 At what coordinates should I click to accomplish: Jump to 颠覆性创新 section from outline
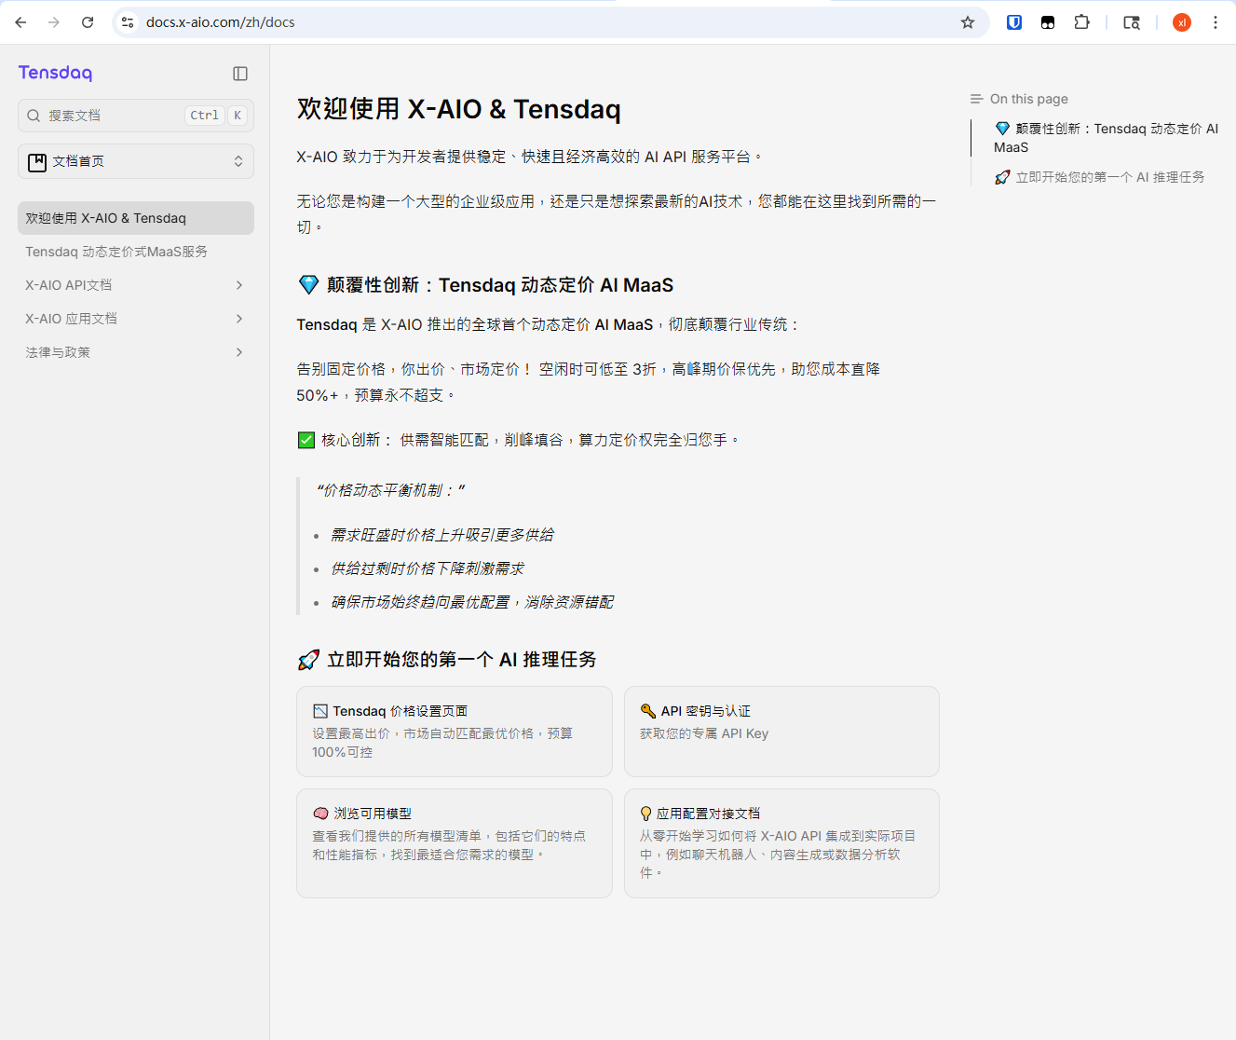point(1106,138)
